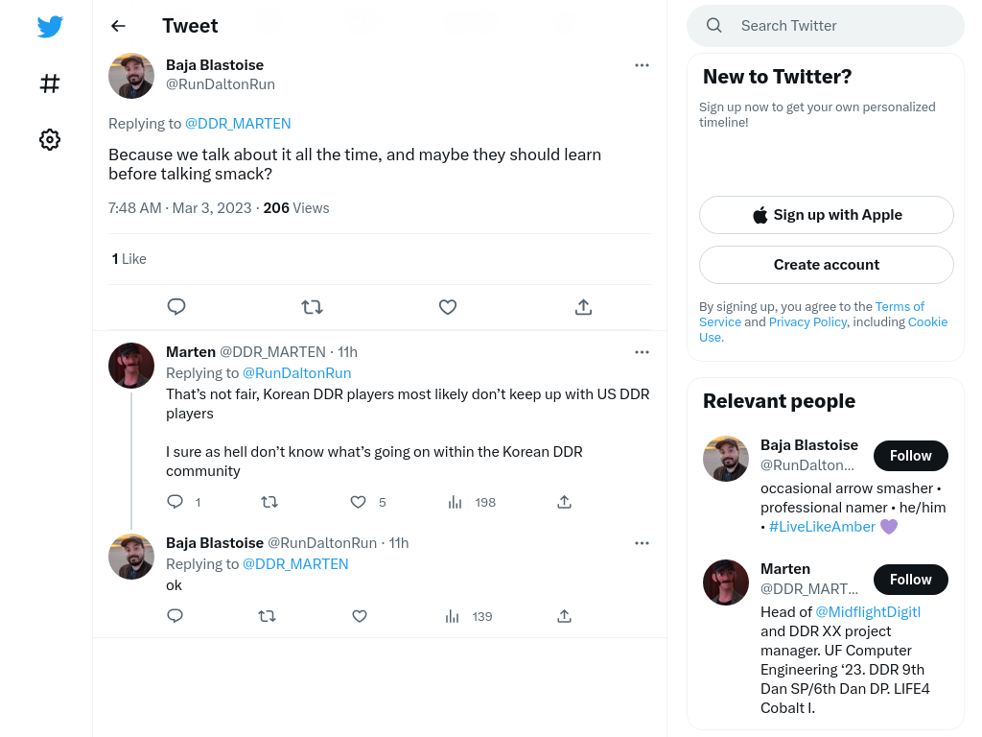
Task: View analytics on Marten's reply with 198 views
Action: tap(472, 502)
